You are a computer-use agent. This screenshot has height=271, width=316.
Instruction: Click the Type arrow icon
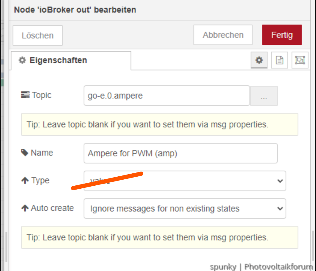pos(25,181)
